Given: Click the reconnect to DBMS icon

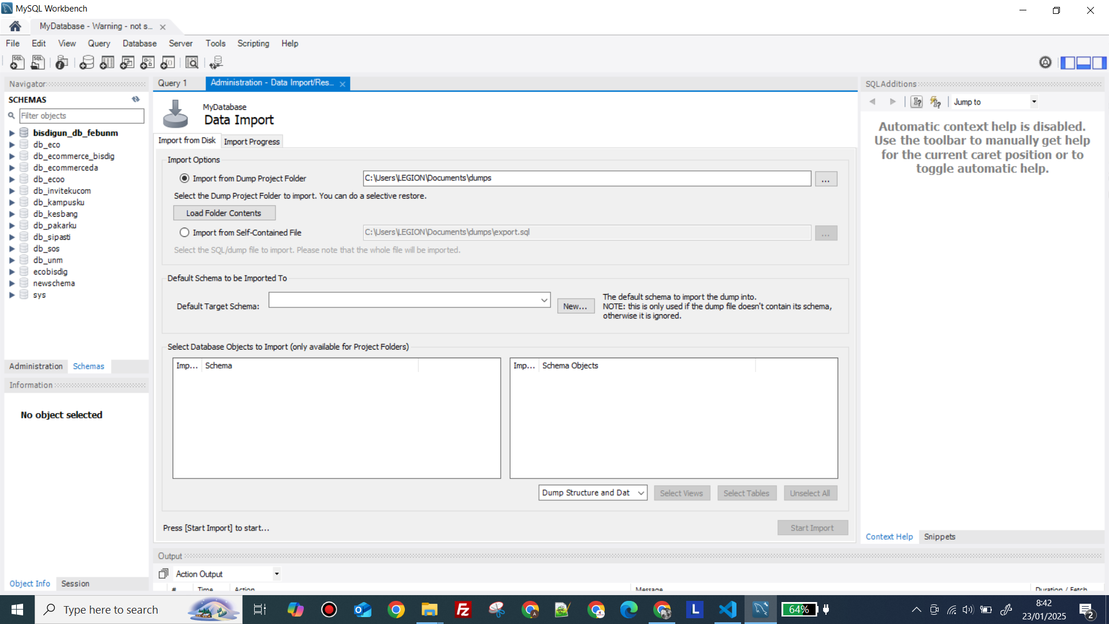Looking at the screenshot, I should pos(217,62).
